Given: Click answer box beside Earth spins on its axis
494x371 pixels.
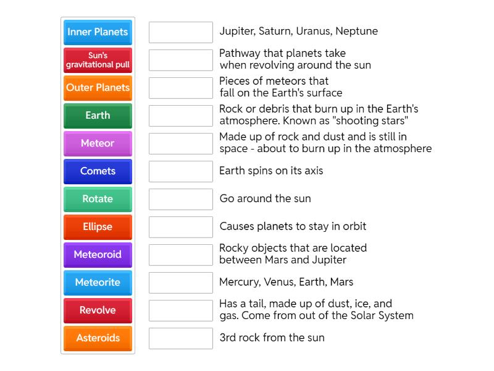Looking at the screenshot, I should coord(180,171).
